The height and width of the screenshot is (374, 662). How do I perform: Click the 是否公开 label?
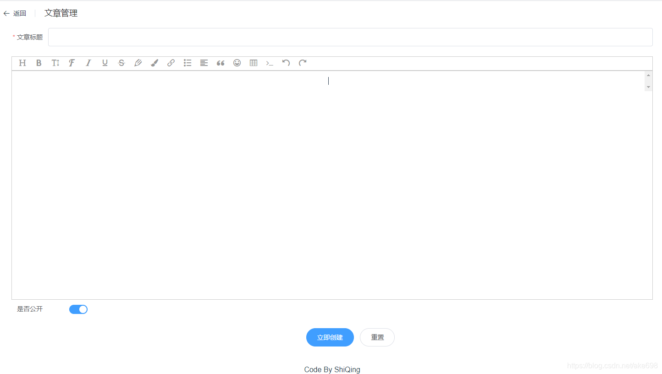pyautogui.click(x=30, y=309)
